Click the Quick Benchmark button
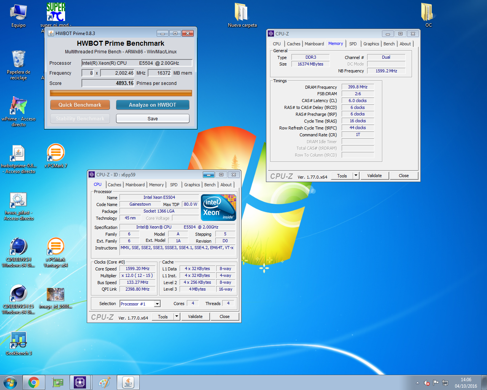 [x=80, y=105]
